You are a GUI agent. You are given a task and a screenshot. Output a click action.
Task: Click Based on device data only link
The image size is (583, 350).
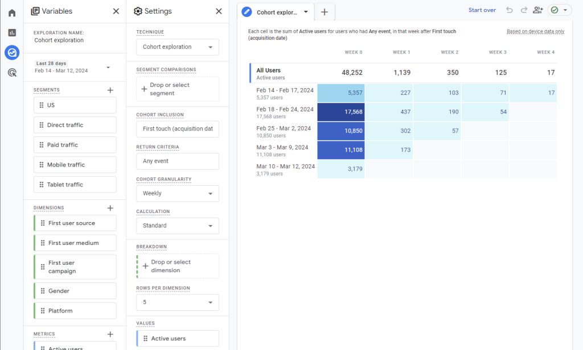[x=535, y=32]
